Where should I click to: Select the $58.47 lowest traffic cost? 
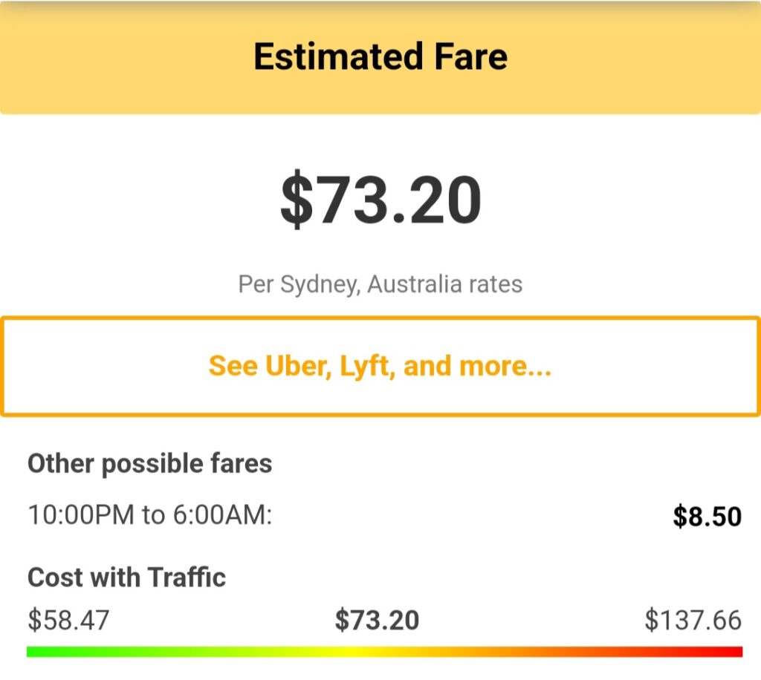68,620
